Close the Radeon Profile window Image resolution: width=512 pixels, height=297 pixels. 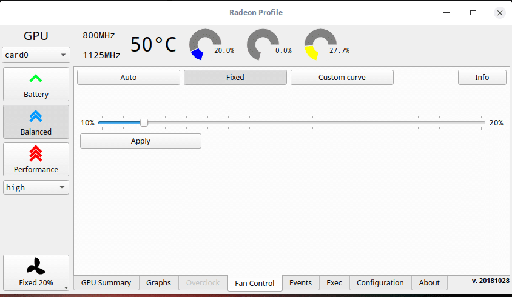500,13
